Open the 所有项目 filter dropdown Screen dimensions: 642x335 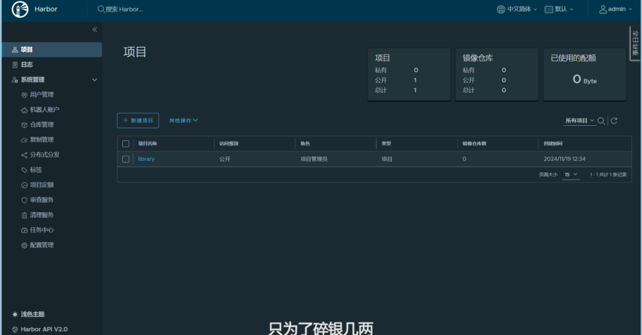580,121
